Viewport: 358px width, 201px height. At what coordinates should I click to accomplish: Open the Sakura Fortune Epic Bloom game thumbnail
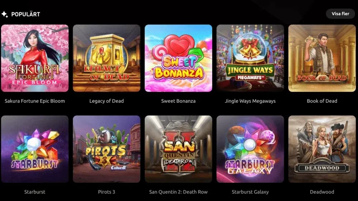(x=35, y=58)
